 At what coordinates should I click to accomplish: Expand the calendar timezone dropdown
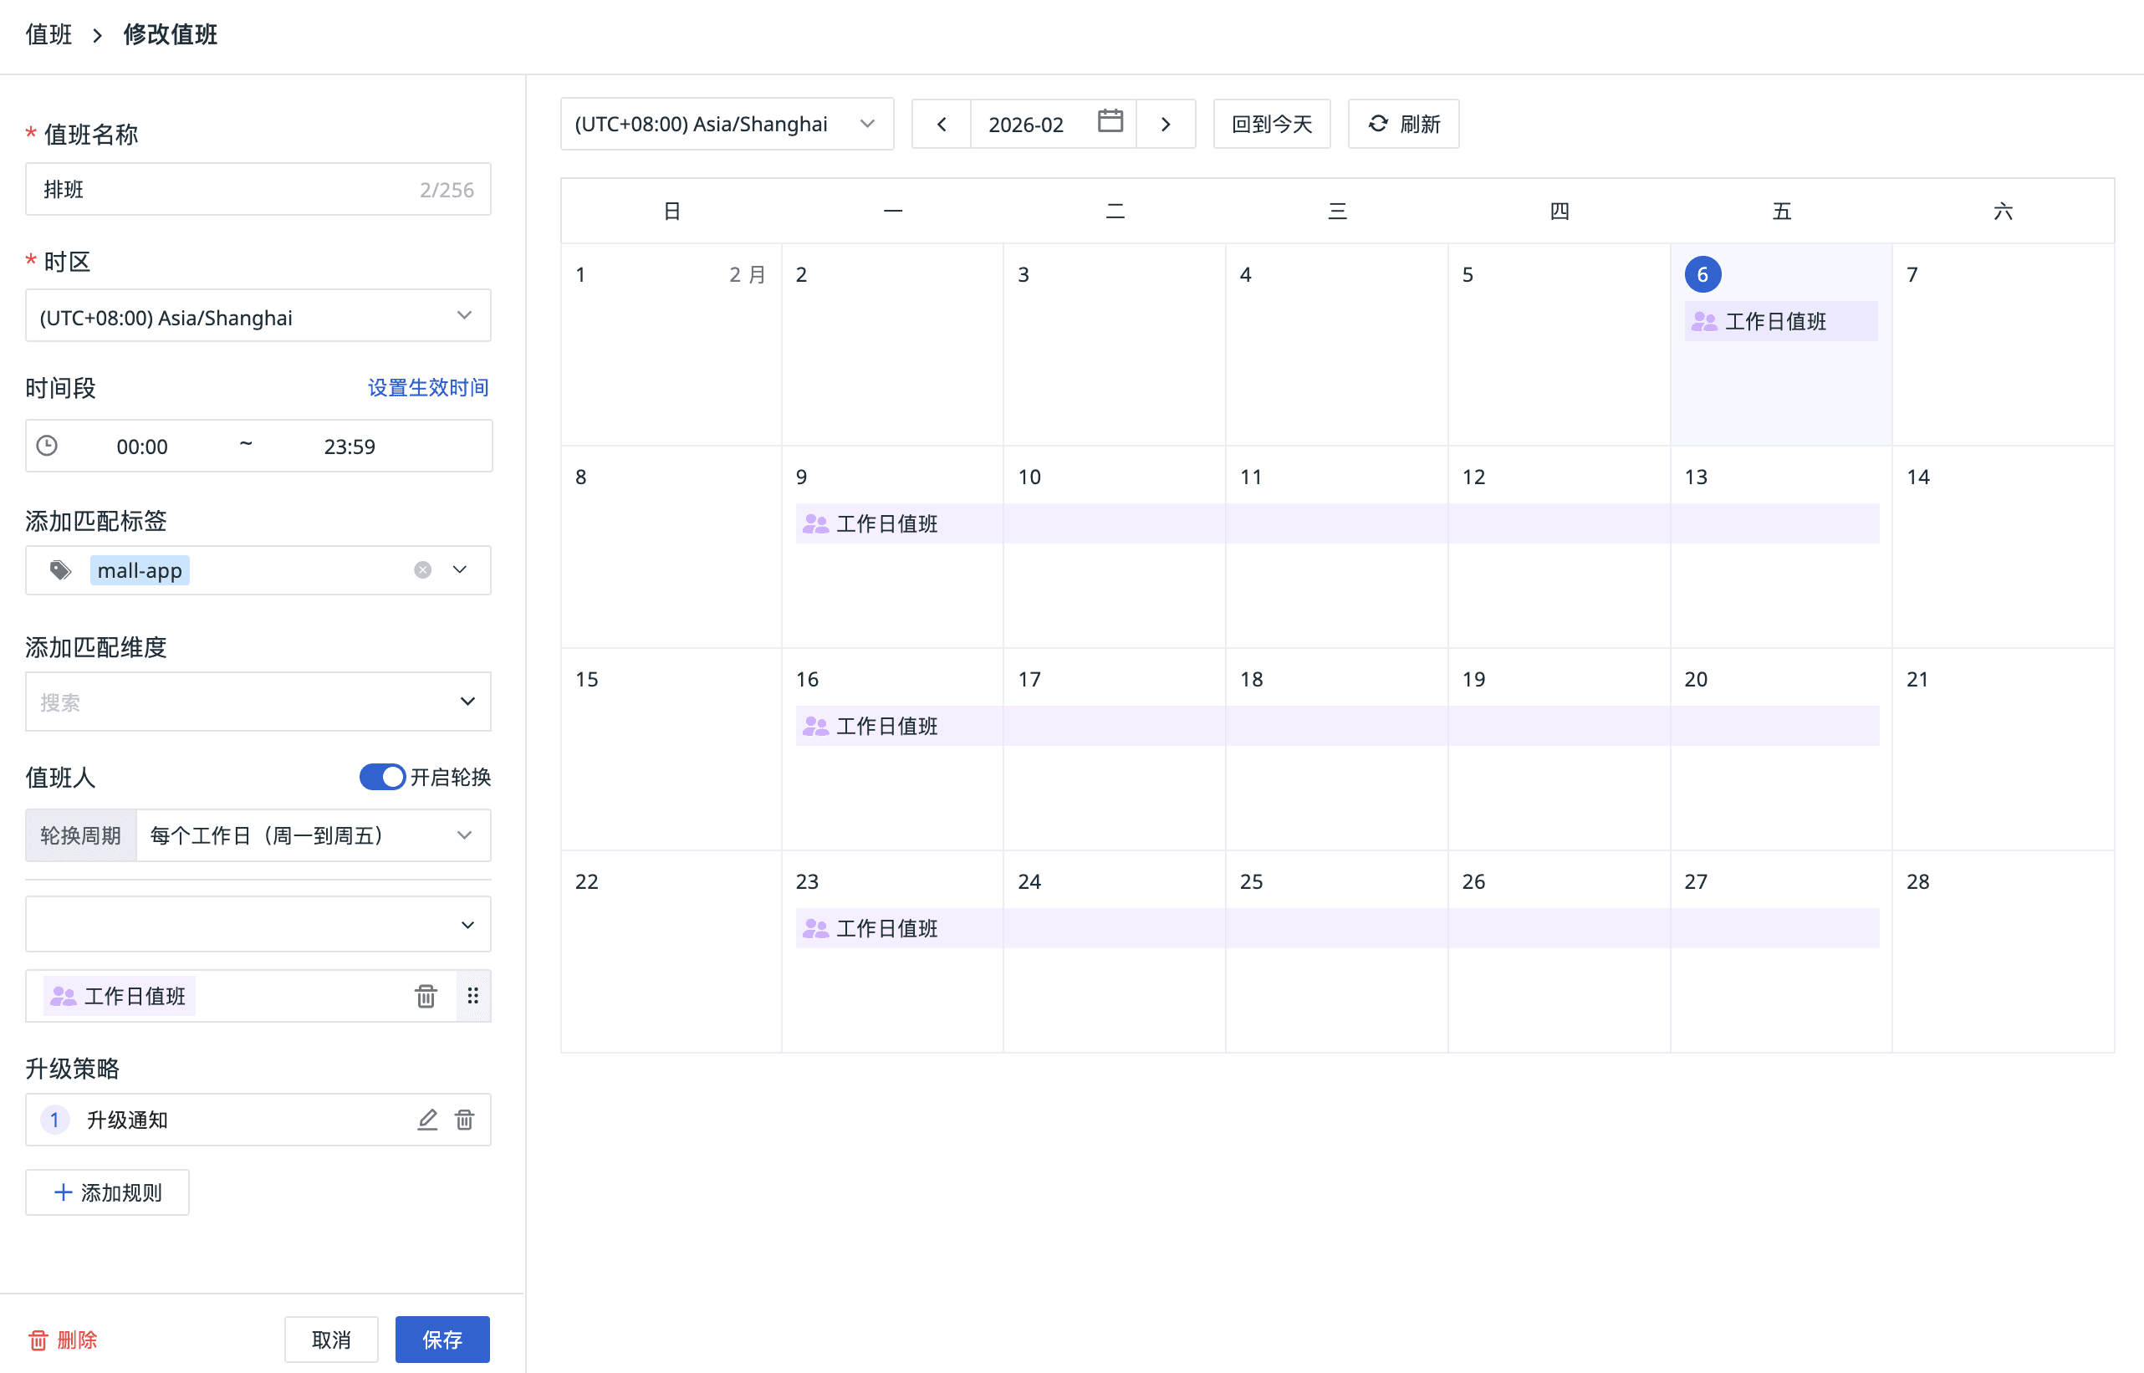coord(727,124)
